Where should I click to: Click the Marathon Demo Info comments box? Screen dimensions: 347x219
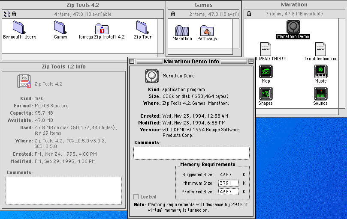191,153
